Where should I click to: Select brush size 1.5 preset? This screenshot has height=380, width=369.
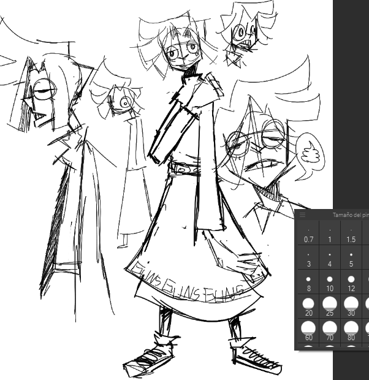point(351,233)
